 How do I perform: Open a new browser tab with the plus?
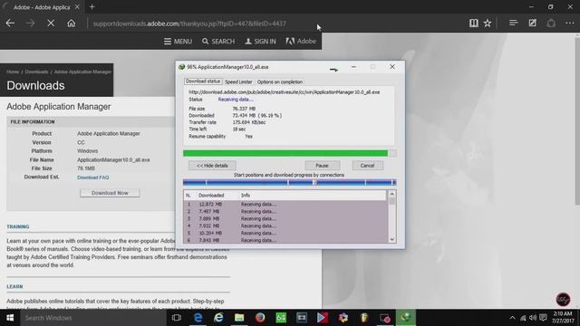pos(92,6)
